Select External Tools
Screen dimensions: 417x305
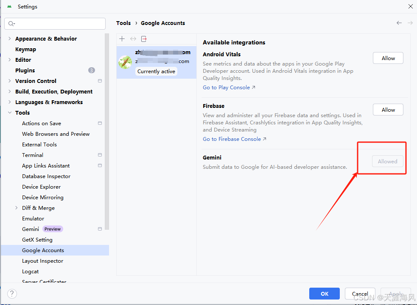(x=39, y=145)
